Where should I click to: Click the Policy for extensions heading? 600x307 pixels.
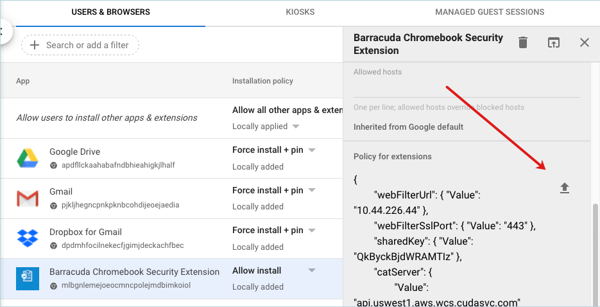coord(393,157)
